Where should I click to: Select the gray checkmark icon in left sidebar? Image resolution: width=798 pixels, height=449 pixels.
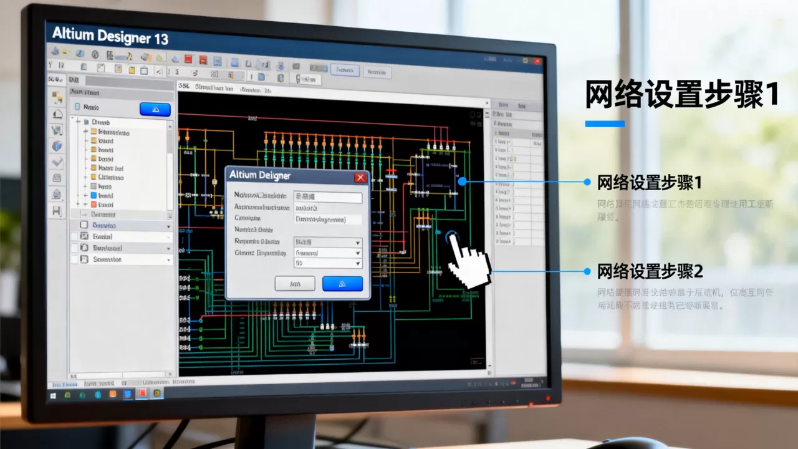57,162
